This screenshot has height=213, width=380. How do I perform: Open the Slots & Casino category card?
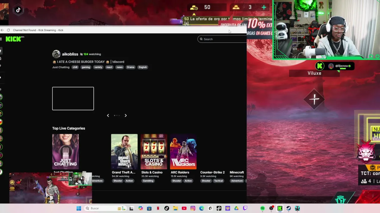(x=154, y=151)
